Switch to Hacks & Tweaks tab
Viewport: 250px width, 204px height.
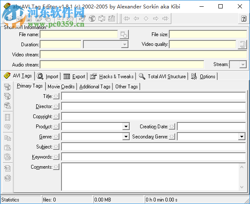pyautogui.click(x=112, y=77)
